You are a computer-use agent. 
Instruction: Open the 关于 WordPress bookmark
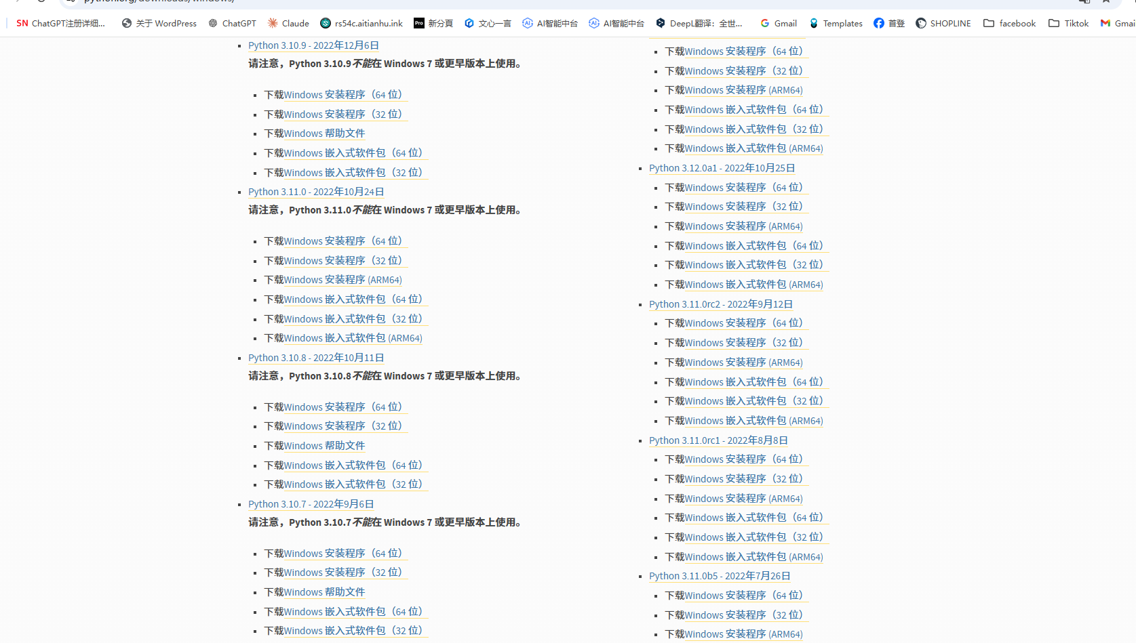click(x=159, y=23)
